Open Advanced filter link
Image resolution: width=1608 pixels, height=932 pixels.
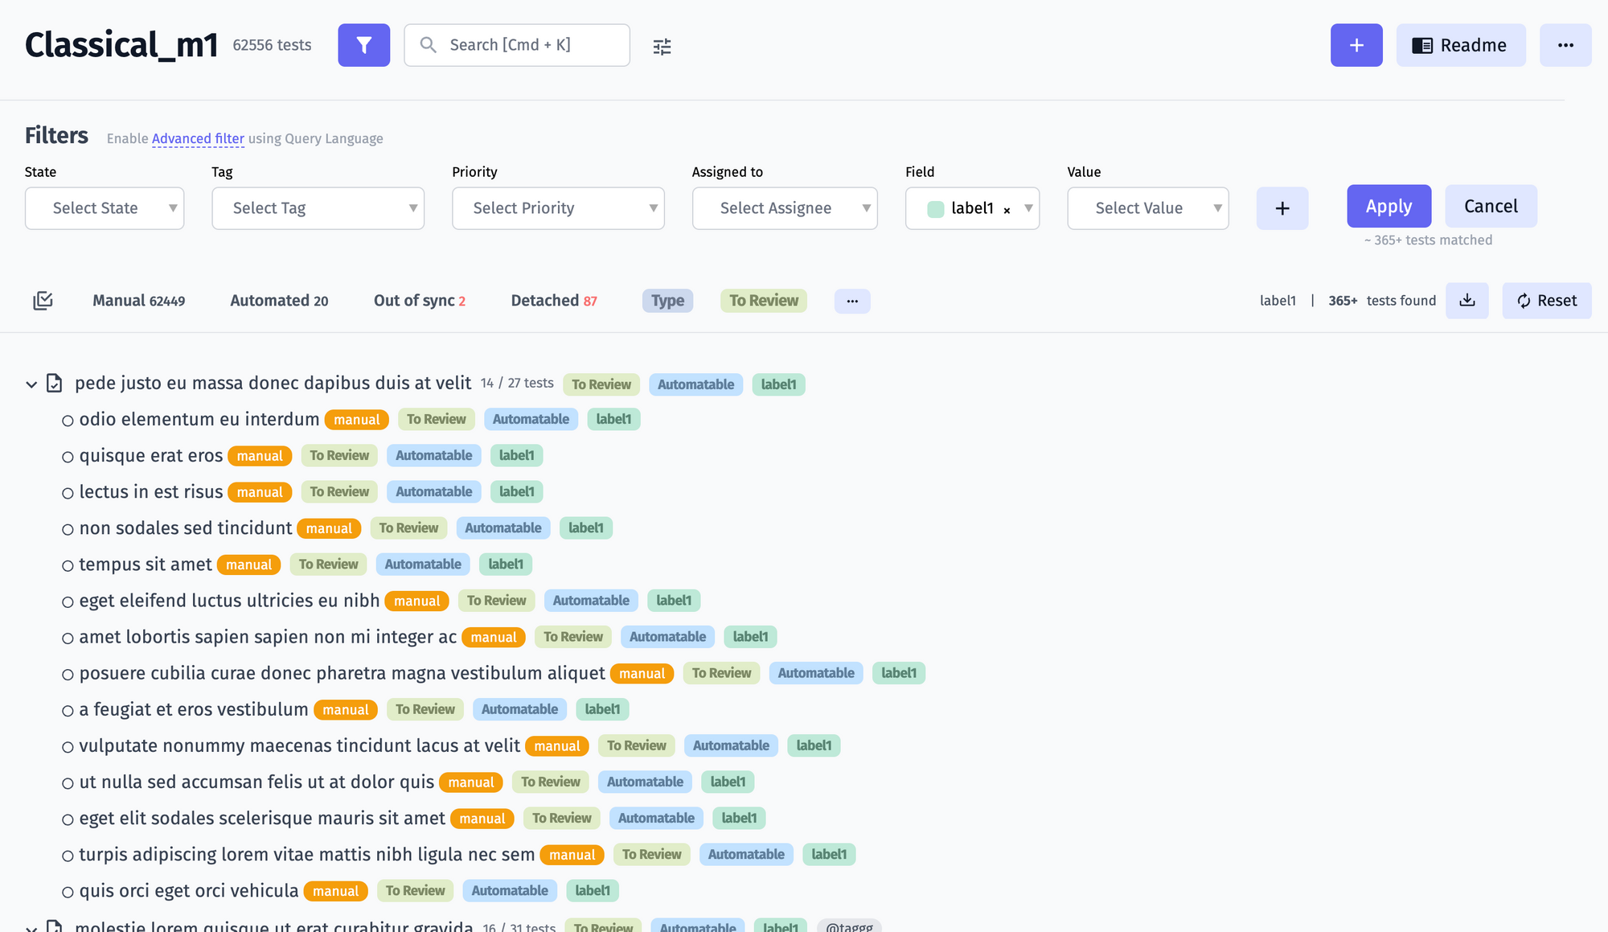pos(198,138)
